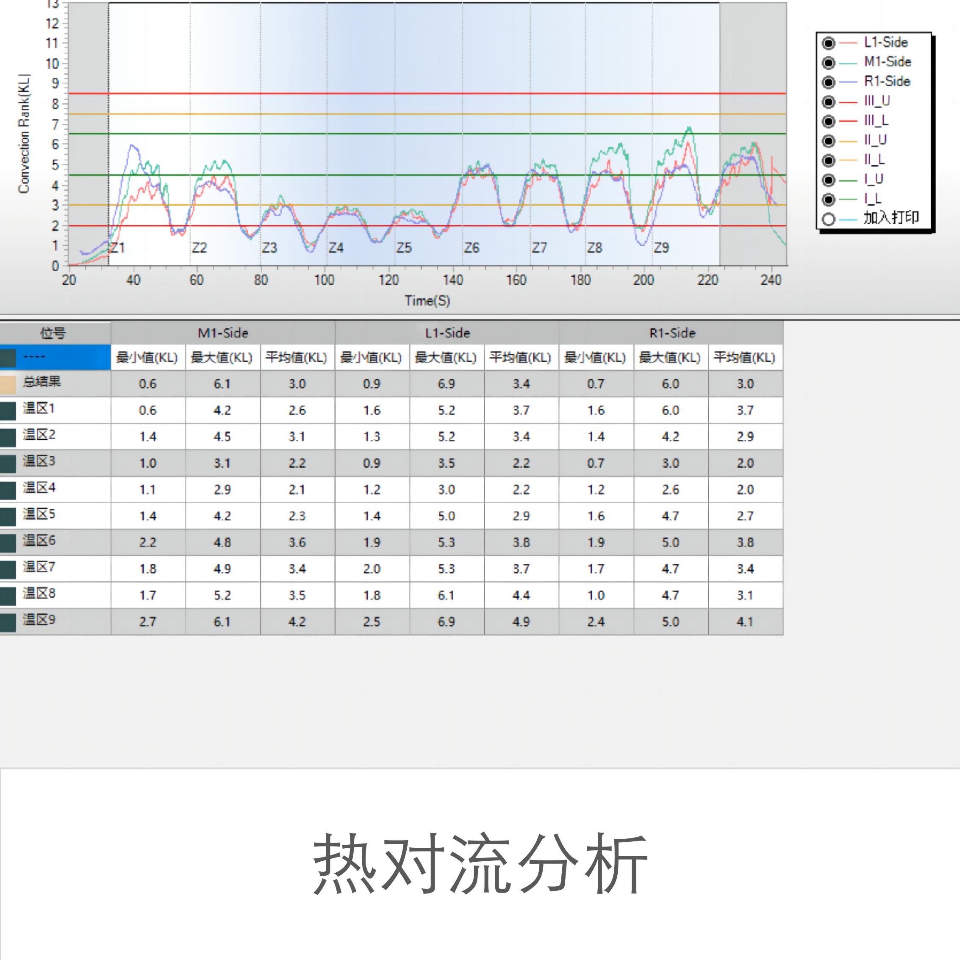960x960 pixels.
Task: Click the L1-Side column group header
Action: point(447,333)
